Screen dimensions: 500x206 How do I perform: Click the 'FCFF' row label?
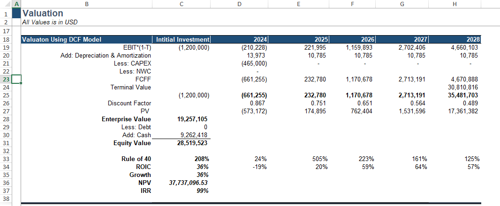143,79
